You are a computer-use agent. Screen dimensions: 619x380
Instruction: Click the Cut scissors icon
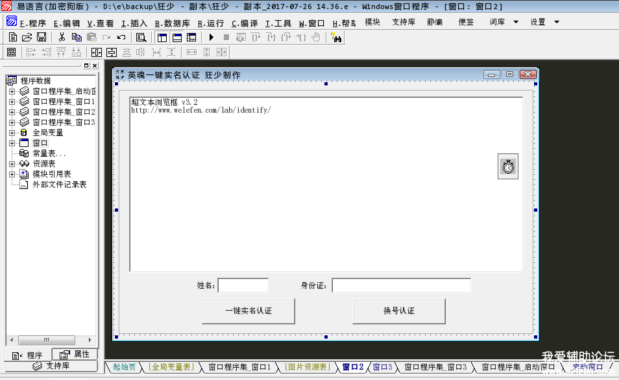pyautogui.click(x=62, y=38)
